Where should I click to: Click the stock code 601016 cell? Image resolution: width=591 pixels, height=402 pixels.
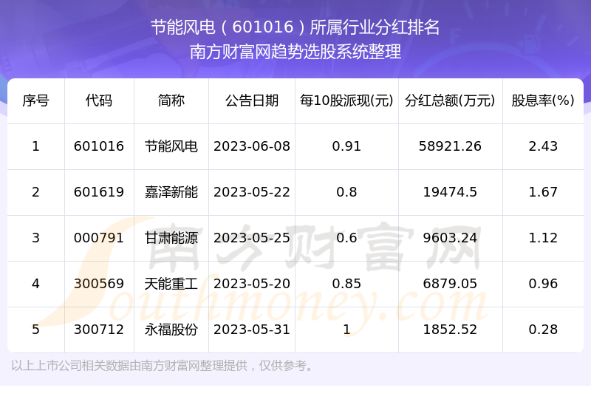point(99,146)
